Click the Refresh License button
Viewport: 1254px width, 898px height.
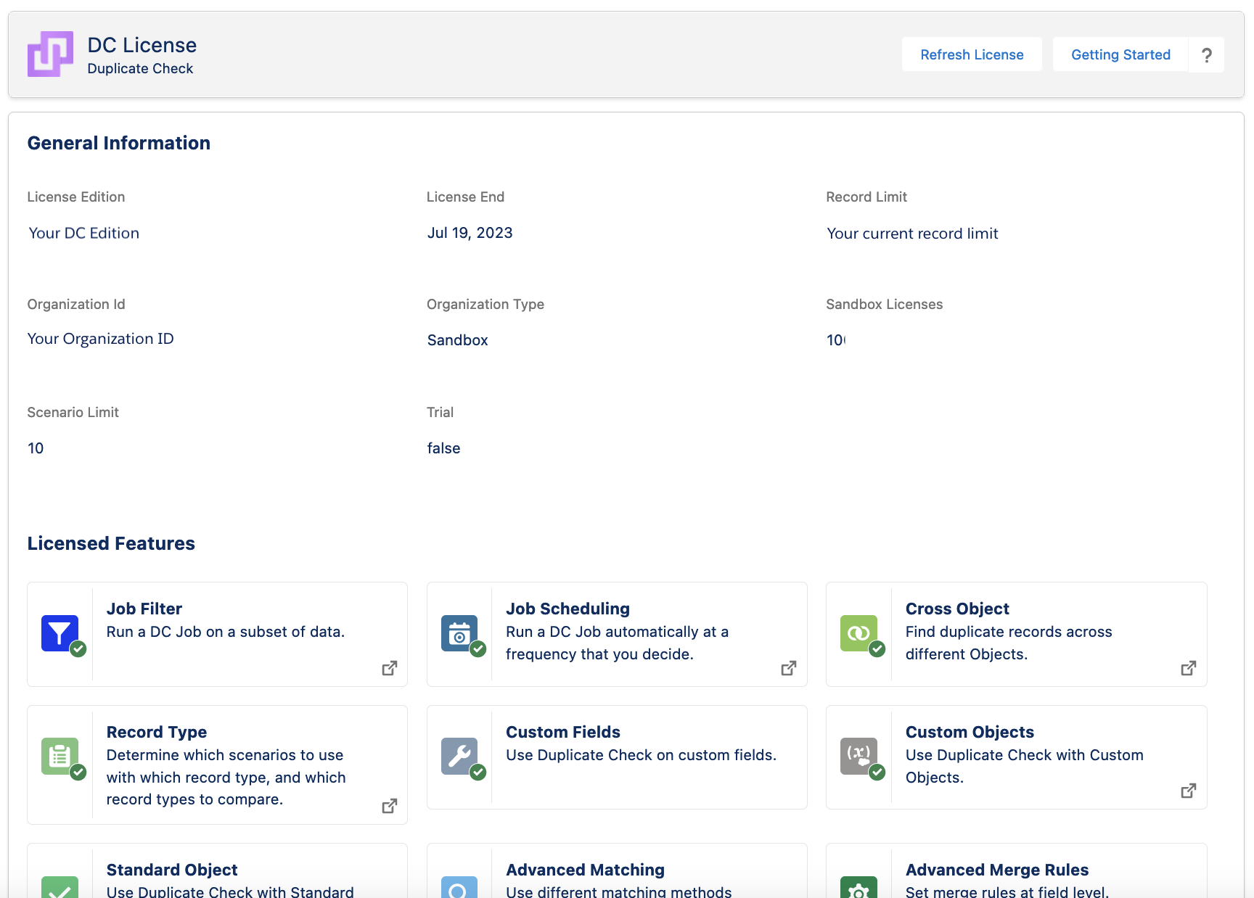972,54
